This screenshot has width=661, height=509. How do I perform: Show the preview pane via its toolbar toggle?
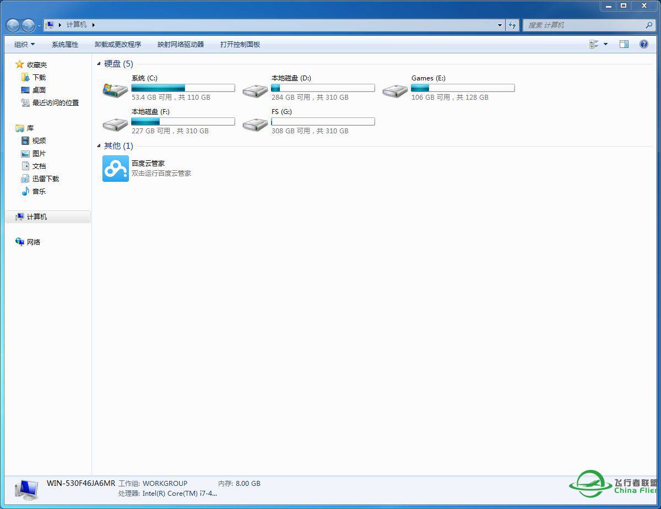624,44
